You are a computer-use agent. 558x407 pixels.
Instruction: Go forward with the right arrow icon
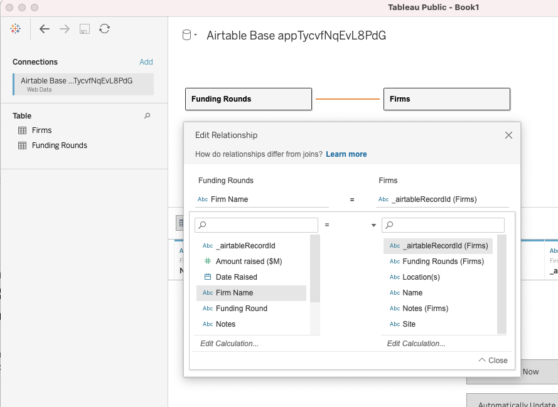click(x=65, y=29)
